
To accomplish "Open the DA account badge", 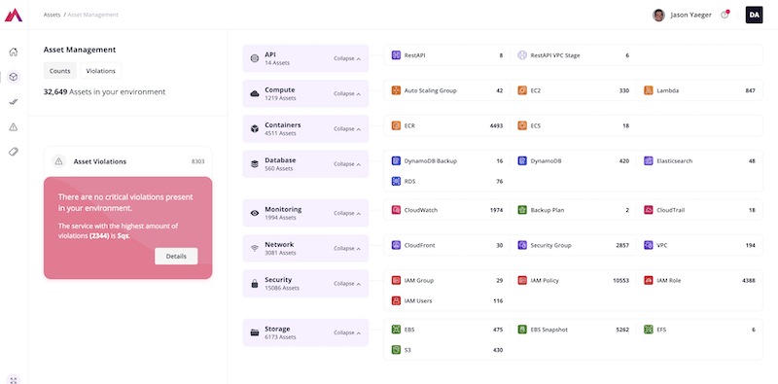I will (x=755, y=15).
